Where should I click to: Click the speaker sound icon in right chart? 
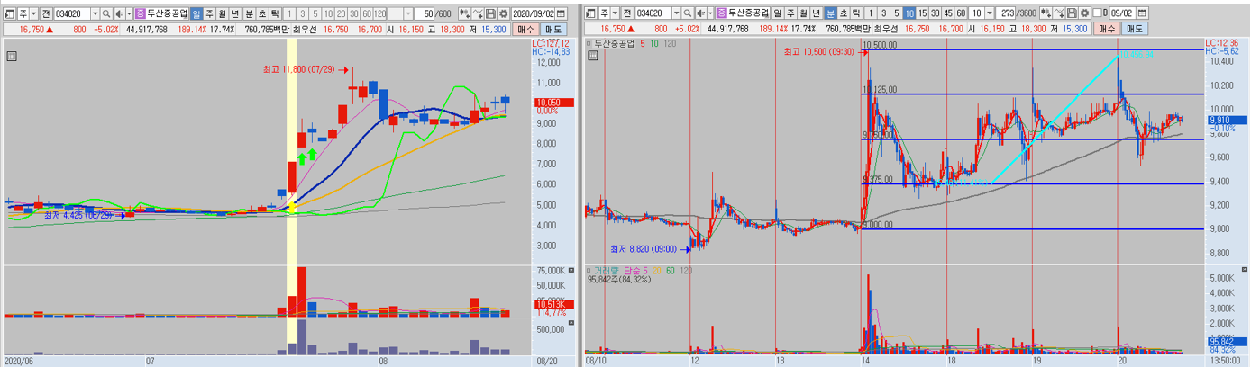point(700,13)
